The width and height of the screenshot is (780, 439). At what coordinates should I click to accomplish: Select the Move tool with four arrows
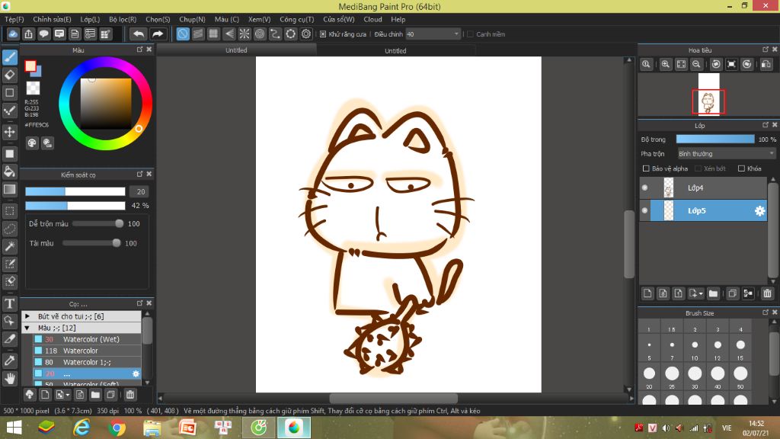coord(10,132)
